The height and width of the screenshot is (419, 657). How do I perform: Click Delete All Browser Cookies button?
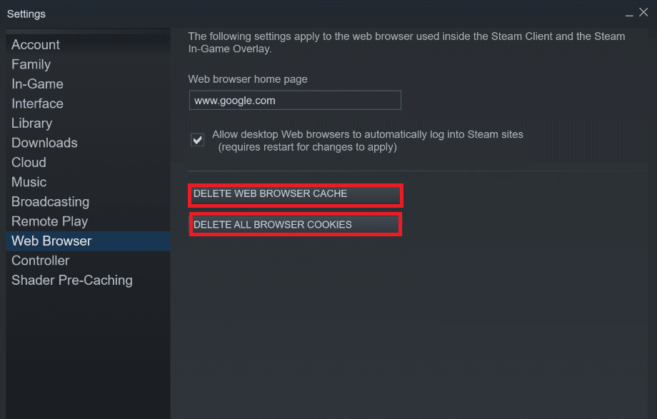[296, 225]
